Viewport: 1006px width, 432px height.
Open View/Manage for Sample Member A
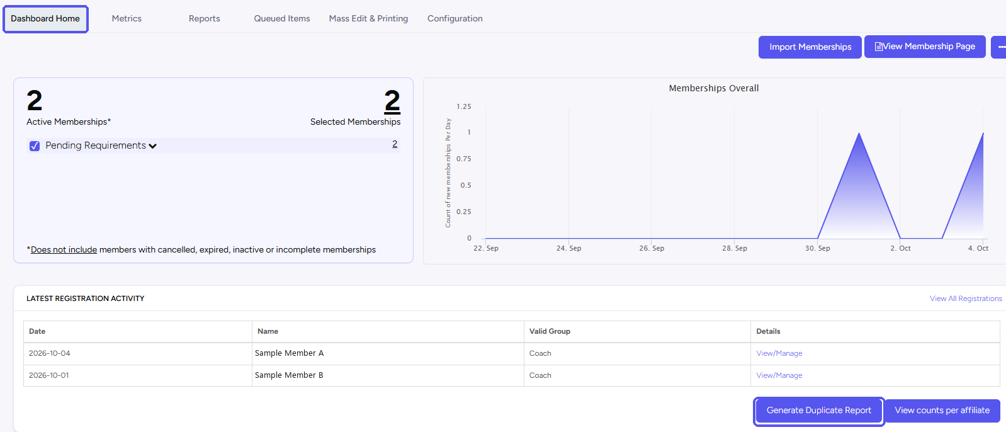pos(779,353)
